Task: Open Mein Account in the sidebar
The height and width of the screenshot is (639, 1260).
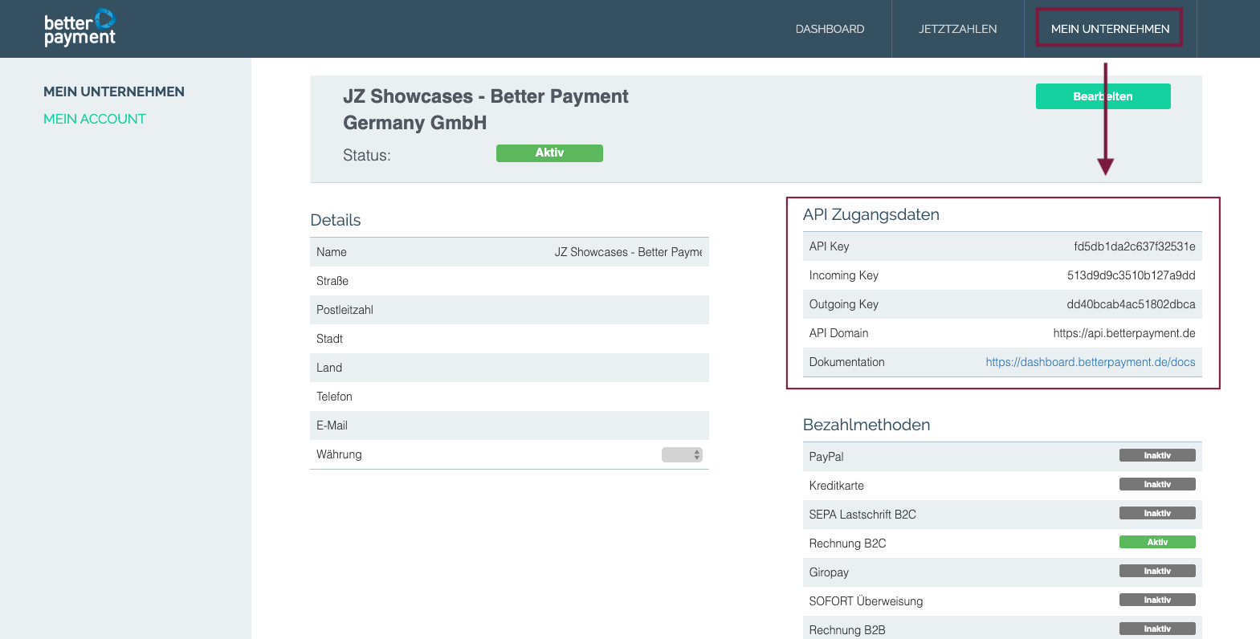Action: [x=95, y=119]
